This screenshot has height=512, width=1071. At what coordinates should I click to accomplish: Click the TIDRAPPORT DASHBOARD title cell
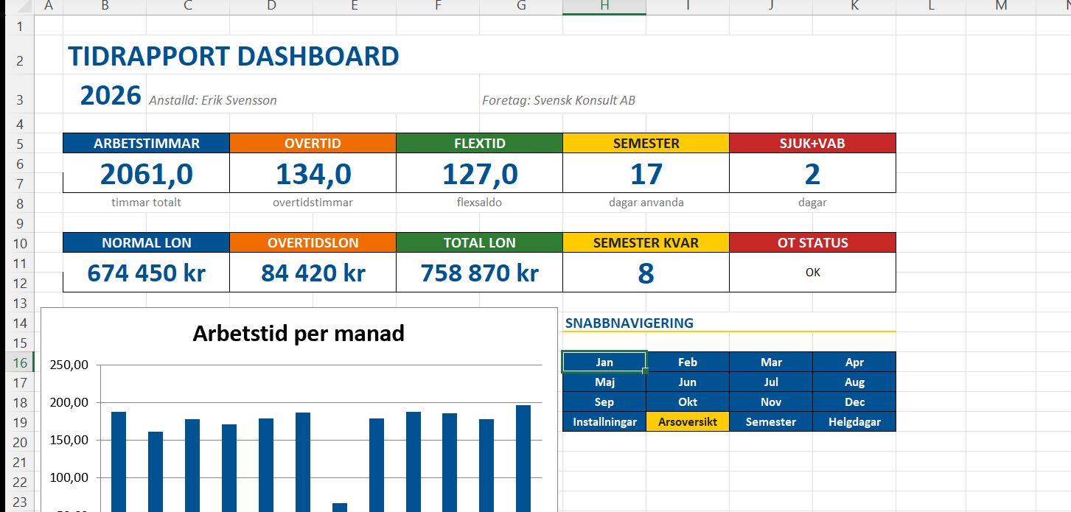234,57
